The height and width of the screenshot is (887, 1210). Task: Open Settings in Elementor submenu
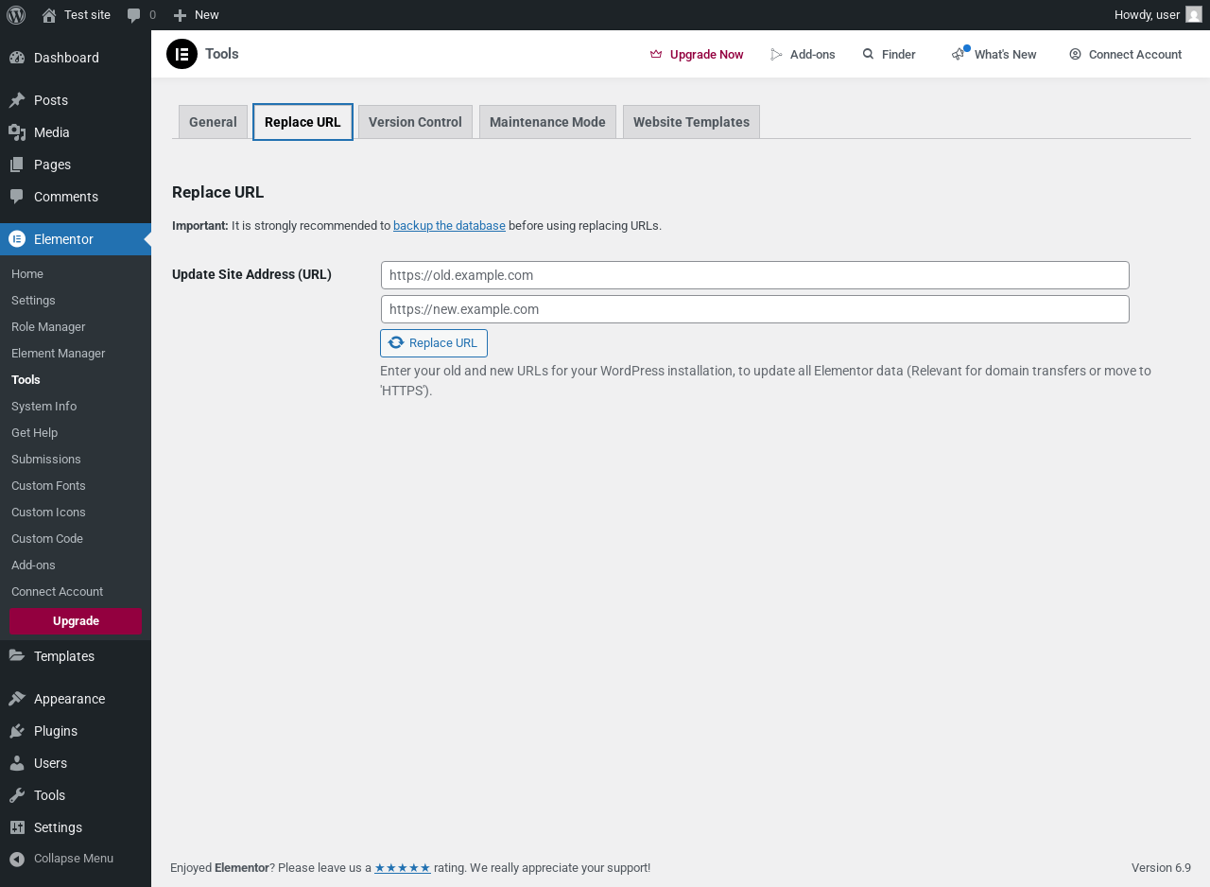pyautogui.click(x=33, y=300)
